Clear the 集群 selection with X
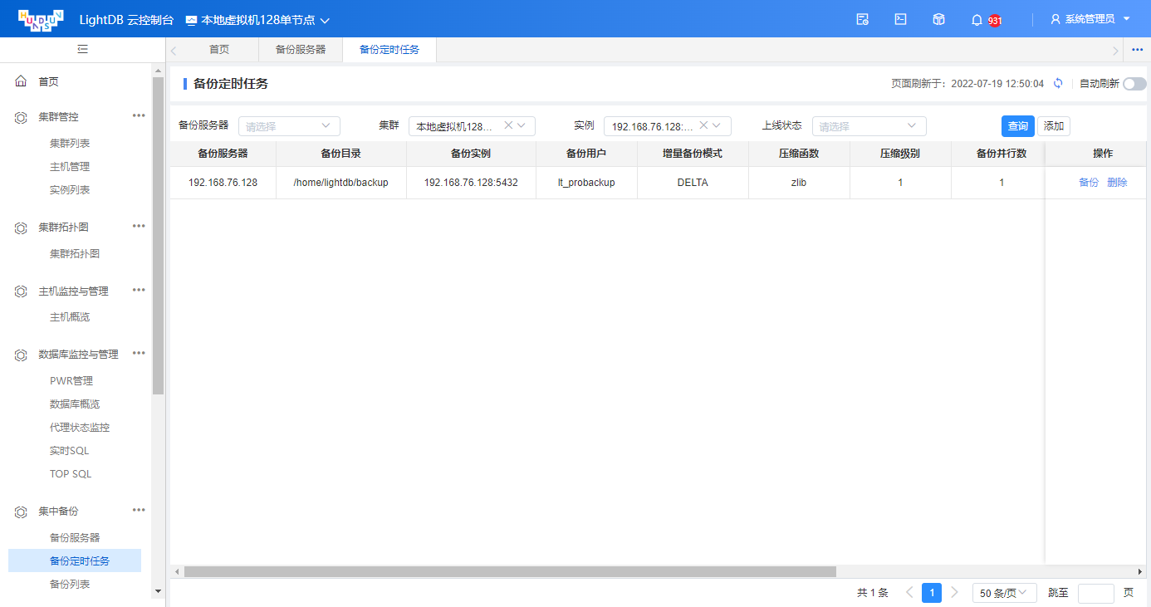1151x607 pixels. pos(508,125)
